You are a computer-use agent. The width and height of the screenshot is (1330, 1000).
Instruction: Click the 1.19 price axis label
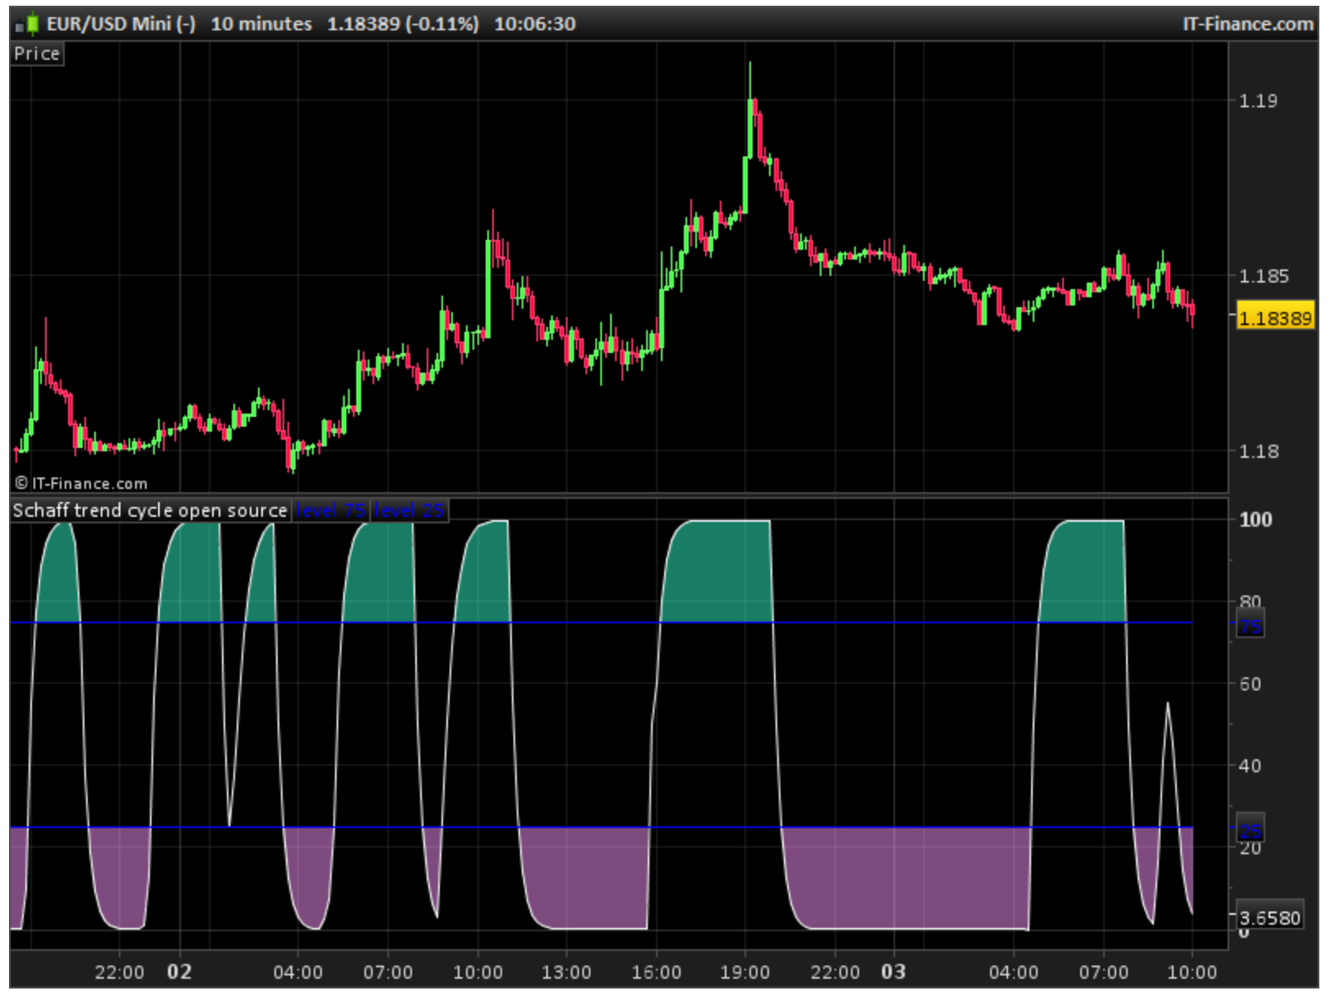tap(1257, 101)
